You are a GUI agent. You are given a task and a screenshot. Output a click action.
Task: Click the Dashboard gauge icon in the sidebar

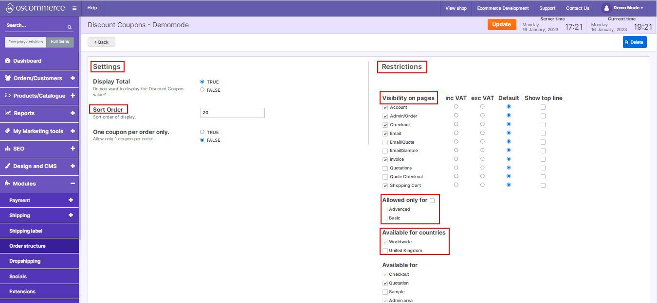(x=8, y=61)
